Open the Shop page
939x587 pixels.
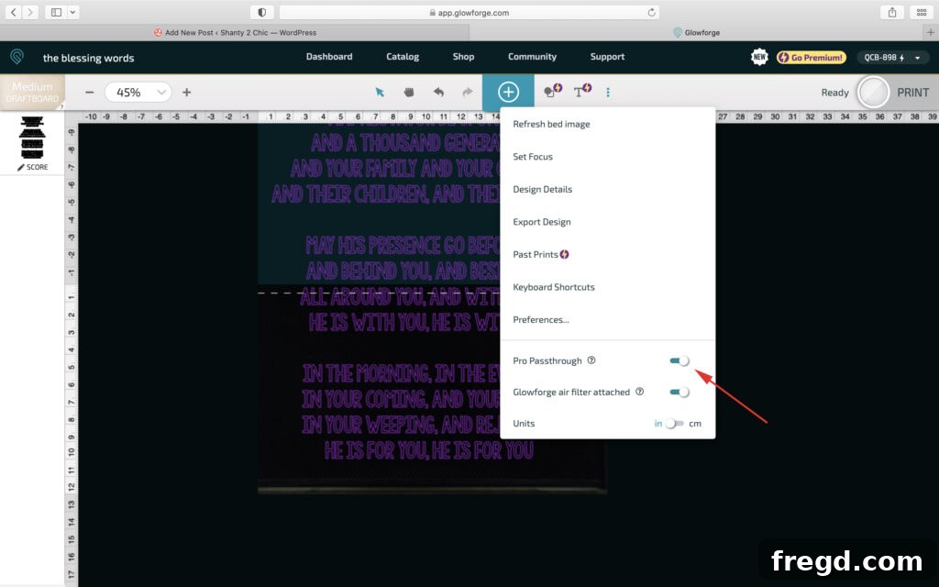coord(463,56)
